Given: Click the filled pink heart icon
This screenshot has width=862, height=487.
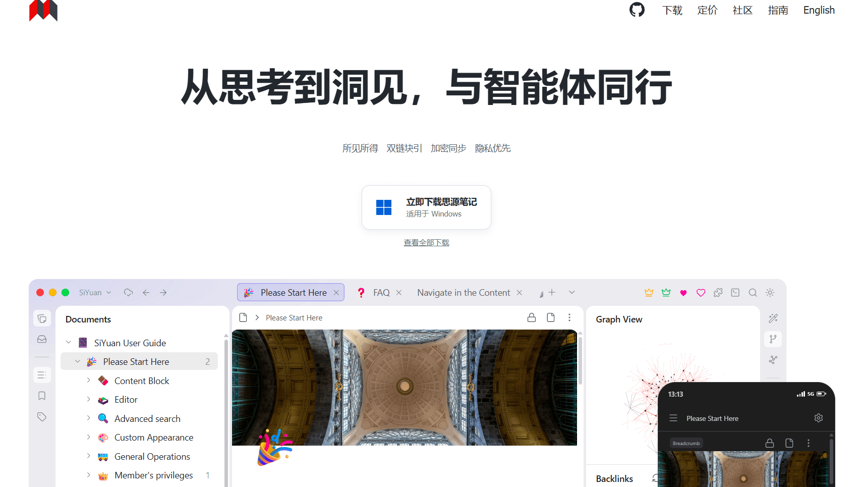Looking at the screenshot, I should coord(683,293).
